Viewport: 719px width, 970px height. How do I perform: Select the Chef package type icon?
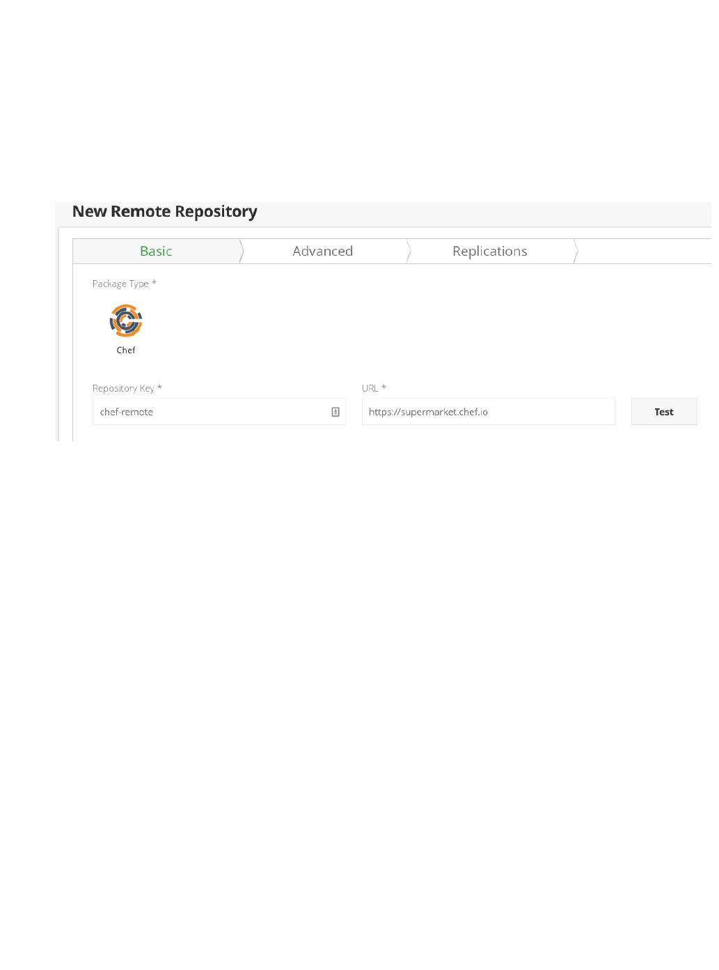126,321
